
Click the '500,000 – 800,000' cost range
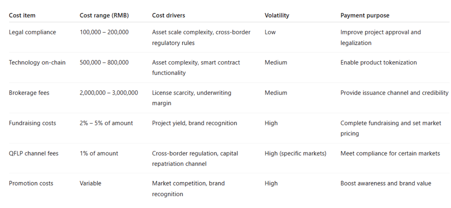point(104,63)
